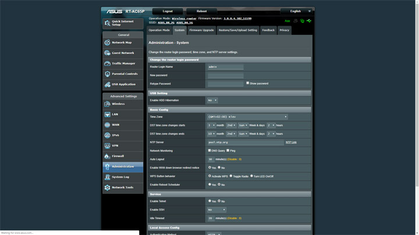Click the Reboot button

(x=201, y=11)
